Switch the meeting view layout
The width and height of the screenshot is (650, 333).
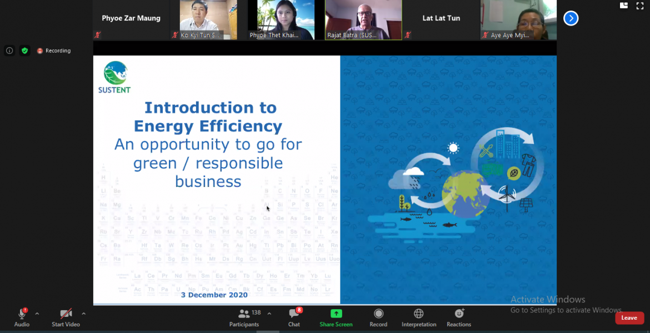point(624,6)
